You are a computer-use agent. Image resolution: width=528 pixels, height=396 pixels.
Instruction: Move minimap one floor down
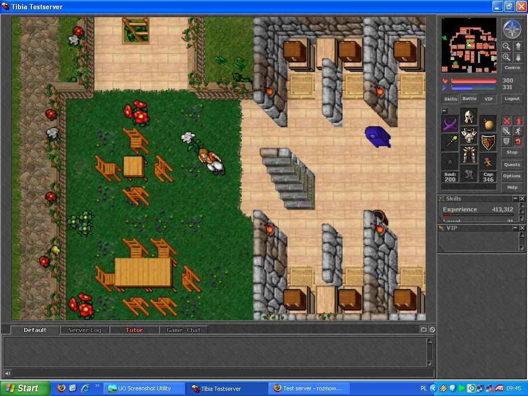click(x=518, y=57)
